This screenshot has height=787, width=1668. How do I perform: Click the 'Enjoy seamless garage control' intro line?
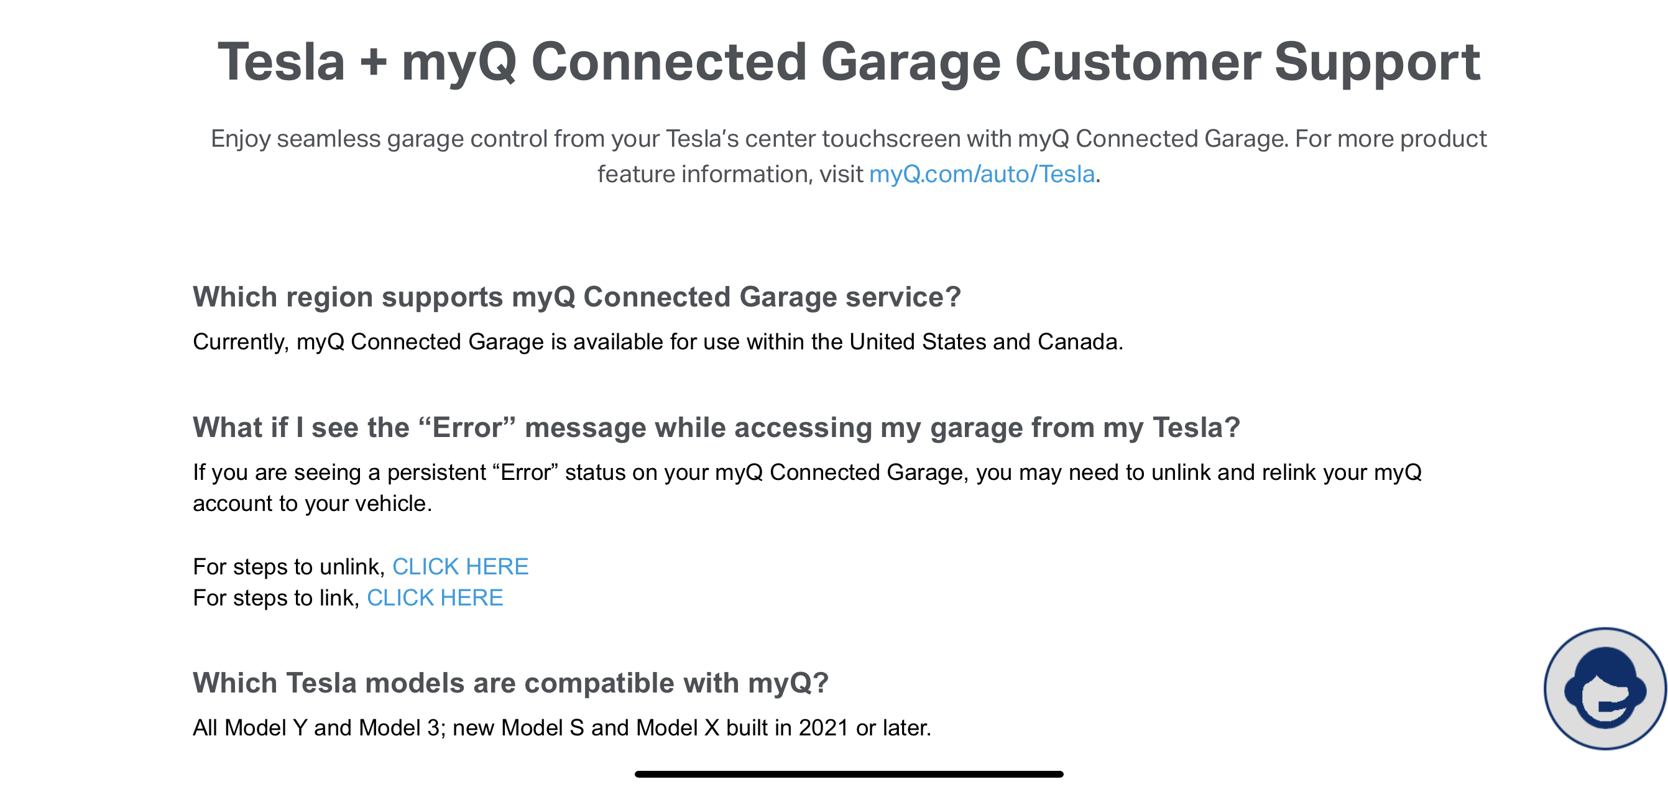(x=848, y=139)
